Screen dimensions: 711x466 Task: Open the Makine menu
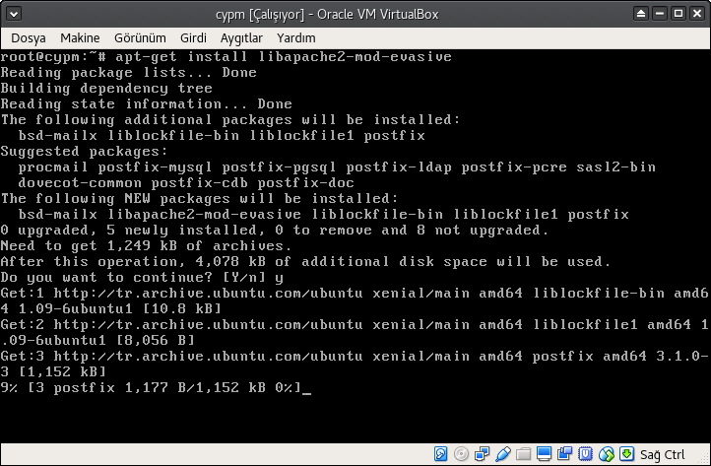pos(81,37)
